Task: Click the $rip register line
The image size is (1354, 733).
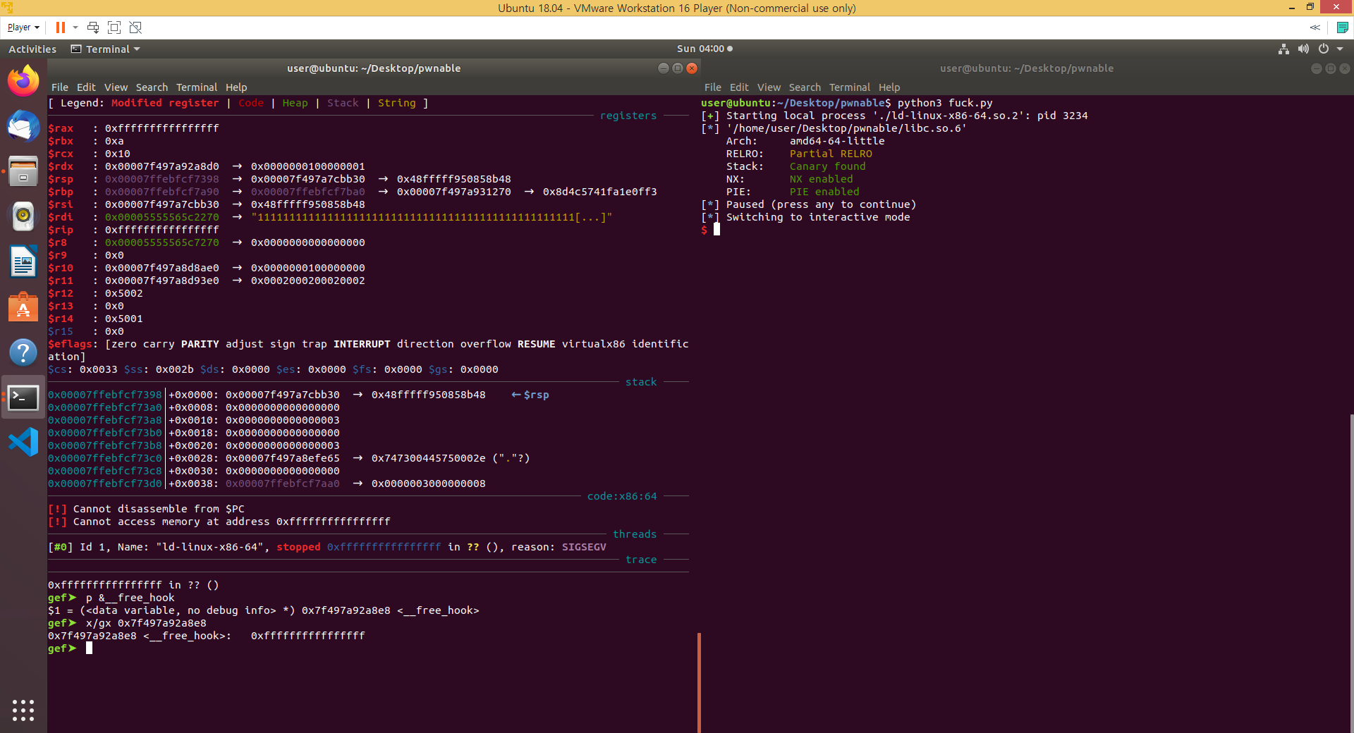Action: click(x=134, y=230)
